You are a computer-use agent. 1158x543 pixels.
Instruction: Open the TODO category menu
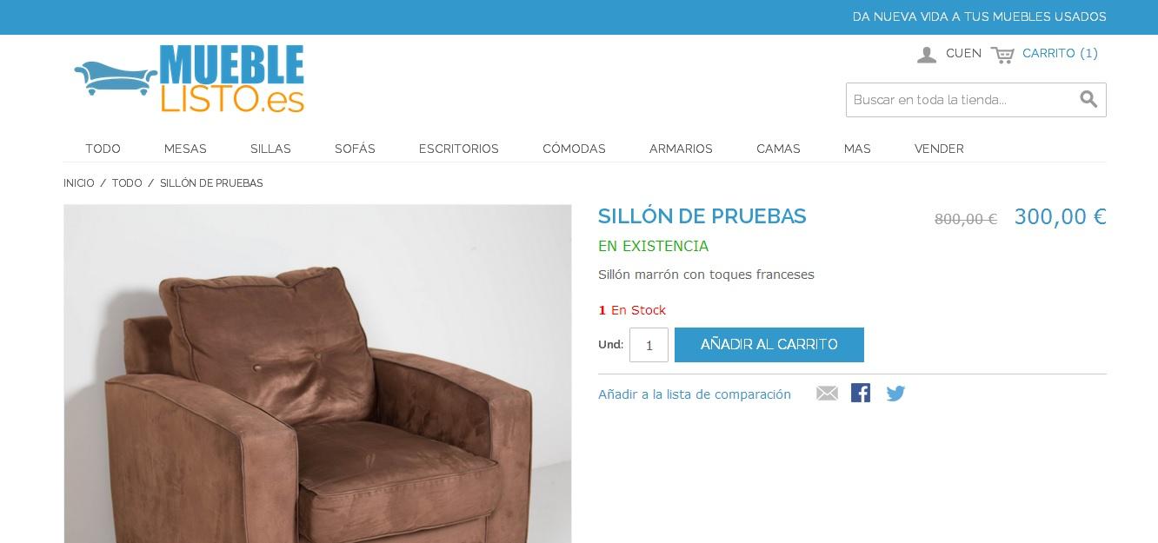coord(103,149)
